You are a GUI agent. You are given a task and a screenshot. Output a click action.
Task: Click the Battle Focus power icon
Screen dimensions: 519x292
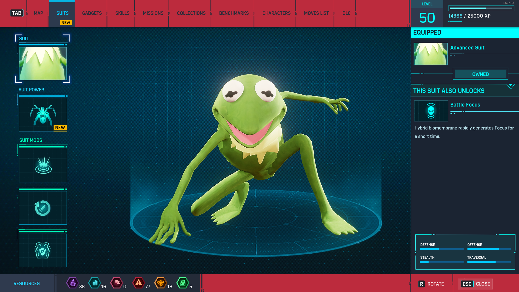[x=431, y=111]
